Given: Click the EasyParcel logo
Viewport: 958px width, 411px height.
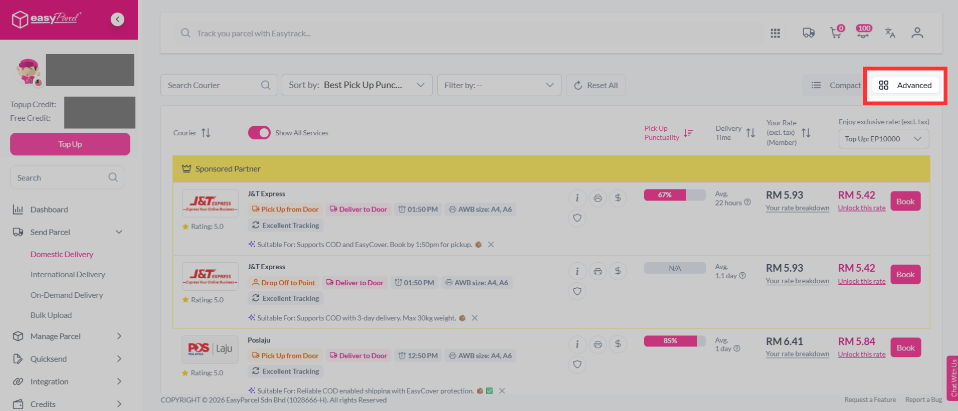Looking at the screenshot, I should click(x=46, y=19).
